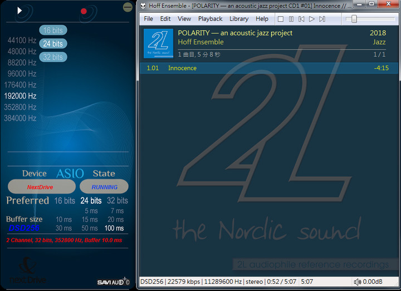The height and width of the screenshot is (291, 401).
Task: Select 5 ms buffer size
Action: point(91,211)
